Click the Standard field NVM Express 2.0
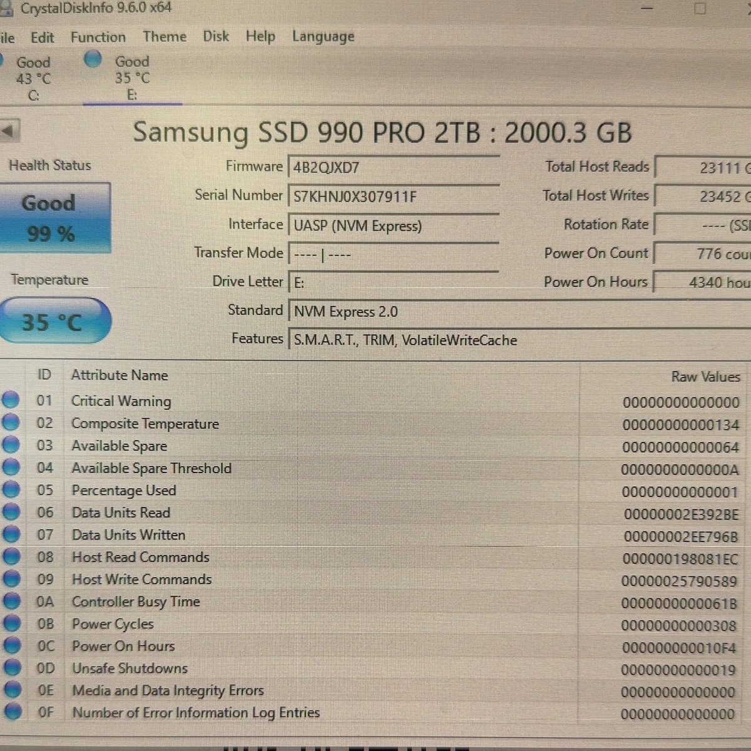The height and width of the screenshot is (751, 751). pos(519,311)
